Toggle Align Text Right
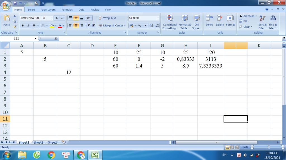The image size is (286, 160). [x=82, y=25]
